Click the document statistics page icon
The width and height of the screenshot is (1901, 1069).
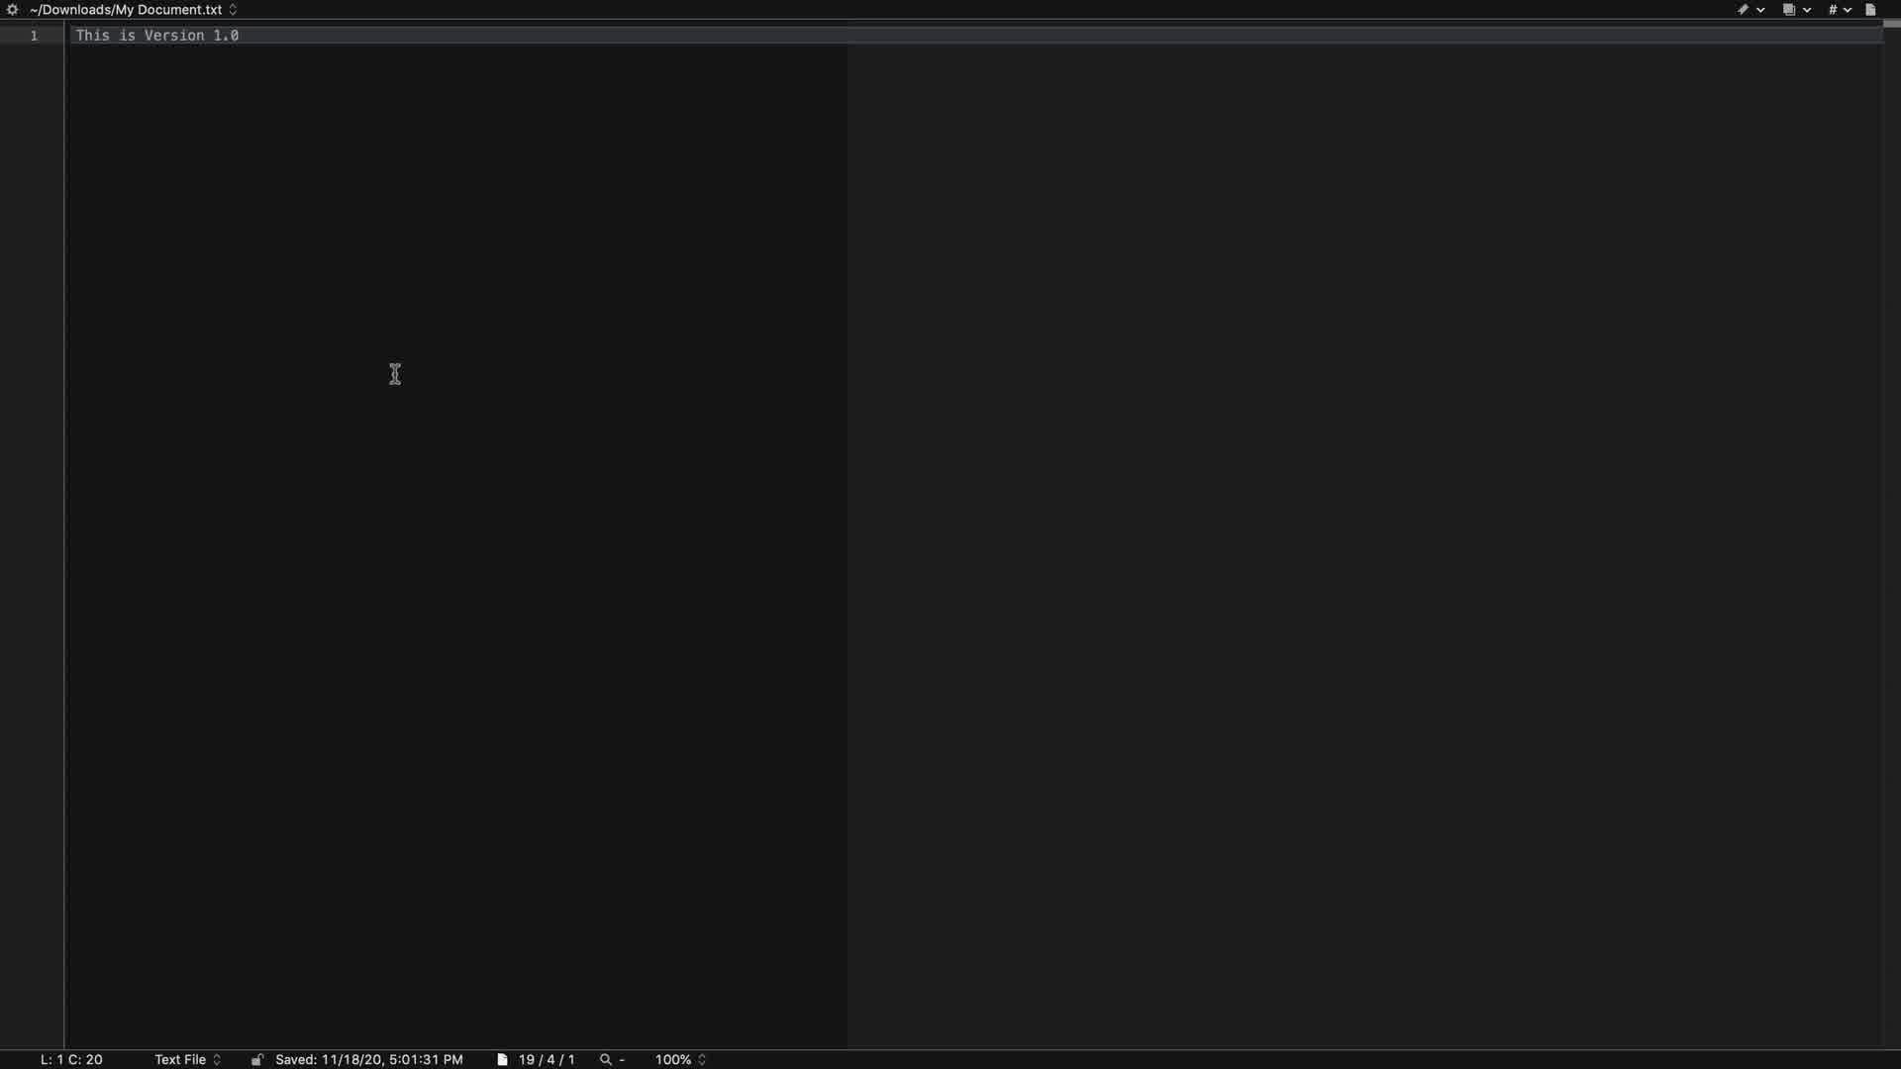pos(502,1059)
